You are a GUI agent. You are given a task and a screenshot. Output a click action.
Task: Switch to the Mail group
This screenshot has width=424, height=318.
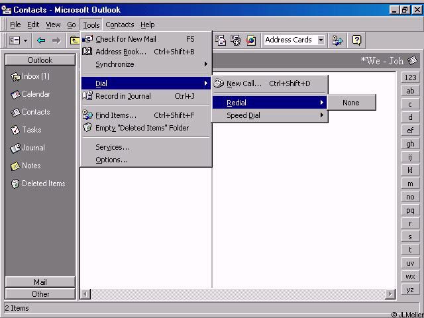click(40, 282)
